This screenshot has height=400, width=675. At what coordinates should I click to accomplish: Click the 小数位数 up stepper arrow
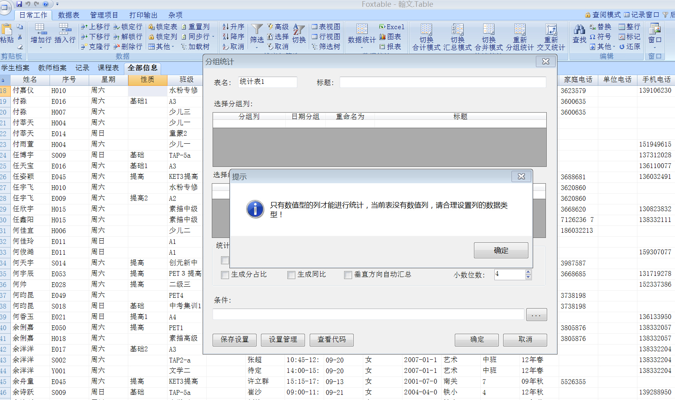point(528,272)
